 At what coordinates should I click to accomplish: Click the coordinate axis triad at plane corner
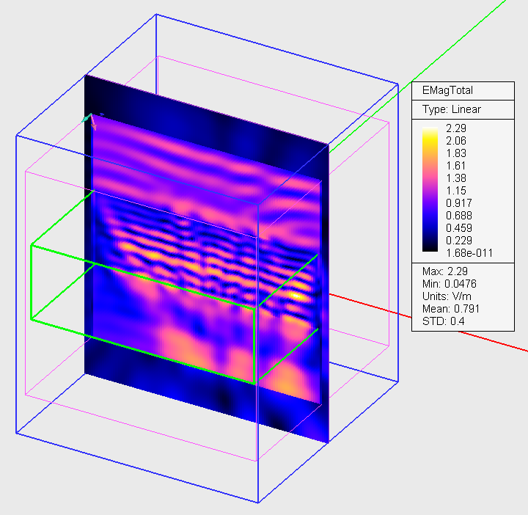(x=90, y=121)
